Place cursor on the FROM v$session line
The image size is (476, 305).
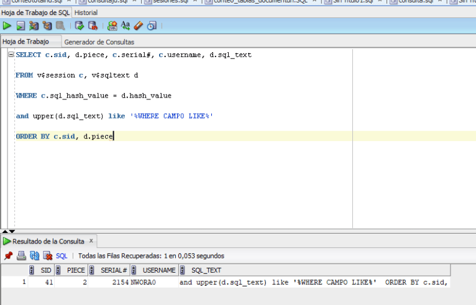pyautogui.click(x=77, y=75)
